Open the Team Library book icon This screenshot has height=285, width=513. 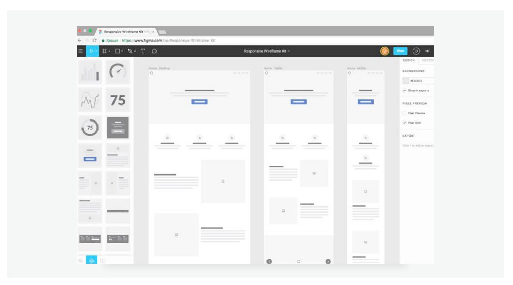tap(103, 260)
